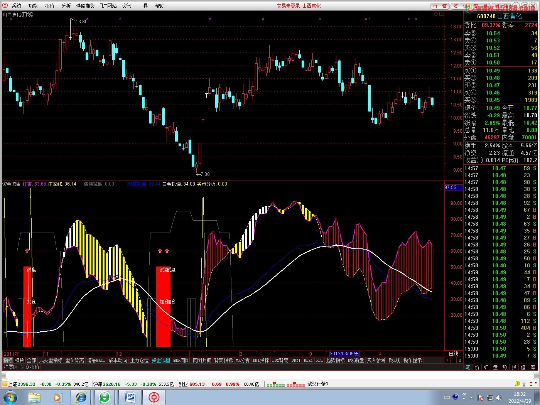
Task: Open the 分析 menu
Action: [x=66, y=6]
